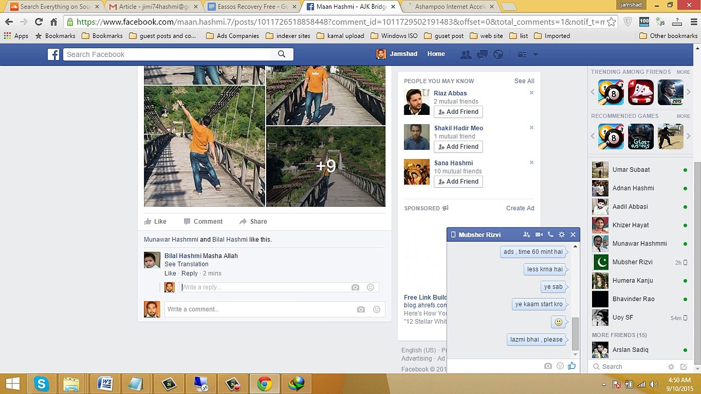The image size is (701, 394).
Task: Open the Other bookmarks folder
Action: tap(668, 36)
